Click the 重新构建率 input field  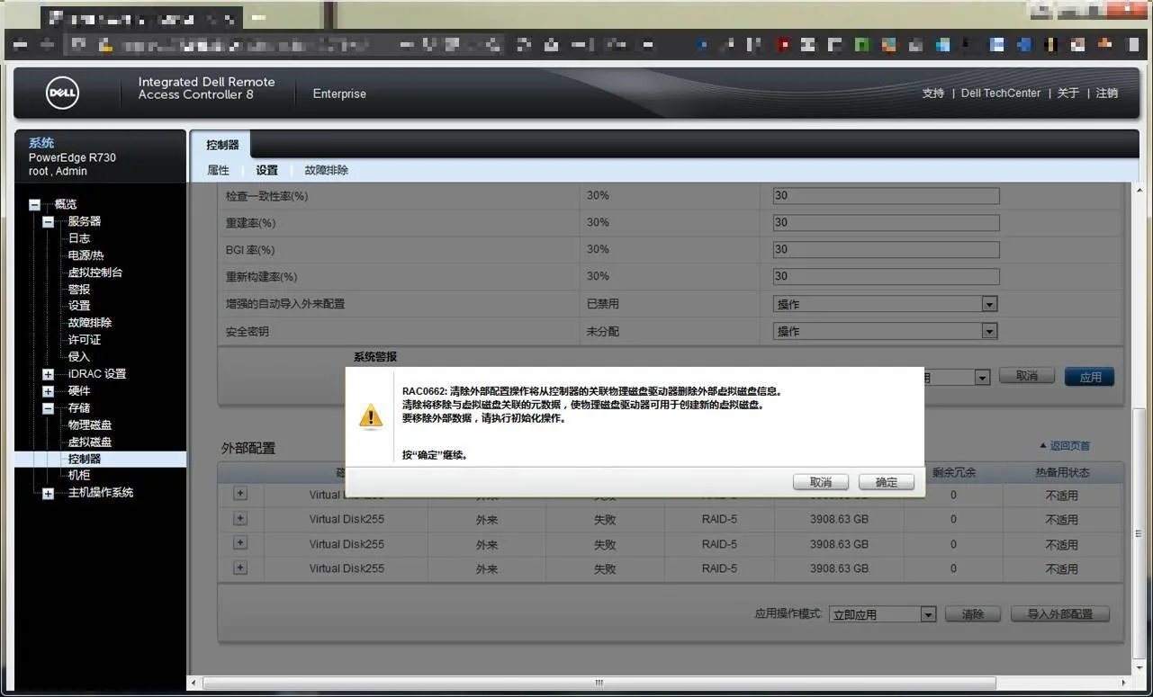[x=886, y=277]
